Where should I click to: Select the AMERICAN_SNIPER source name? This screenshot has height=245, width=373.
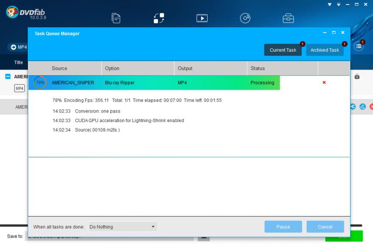click(73, 82)
